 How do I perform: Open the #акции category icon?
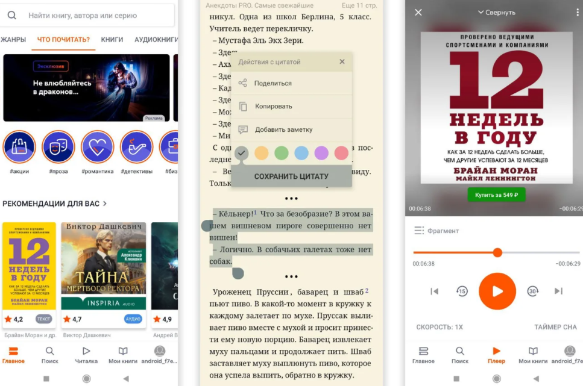(19, 147)
